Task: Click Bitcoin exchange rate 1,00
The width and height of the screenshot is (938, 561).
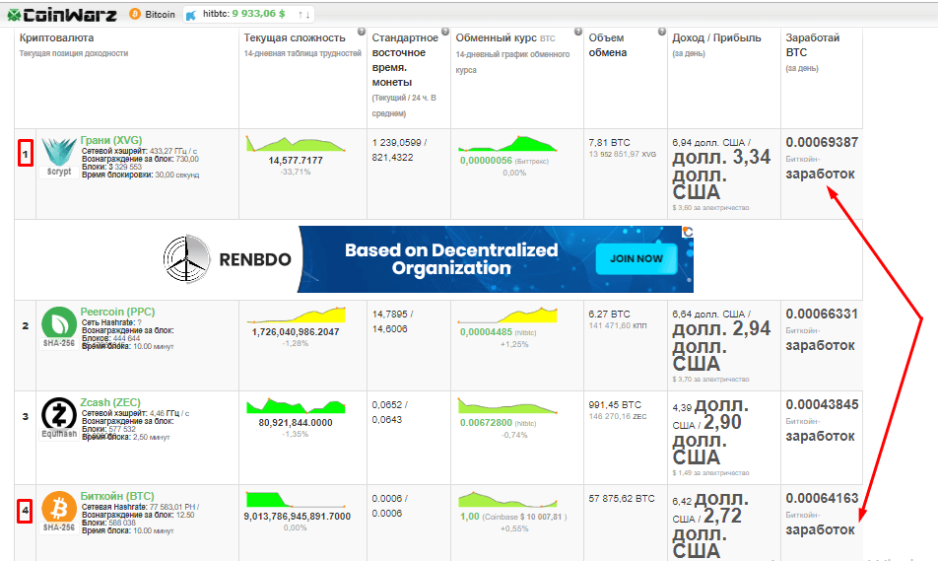Action: [x=470, y=517]
